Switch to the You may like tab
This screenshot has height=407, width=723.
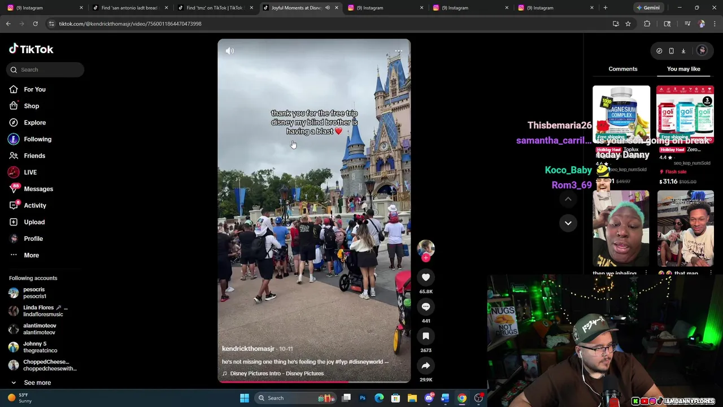tap(683, 69)
